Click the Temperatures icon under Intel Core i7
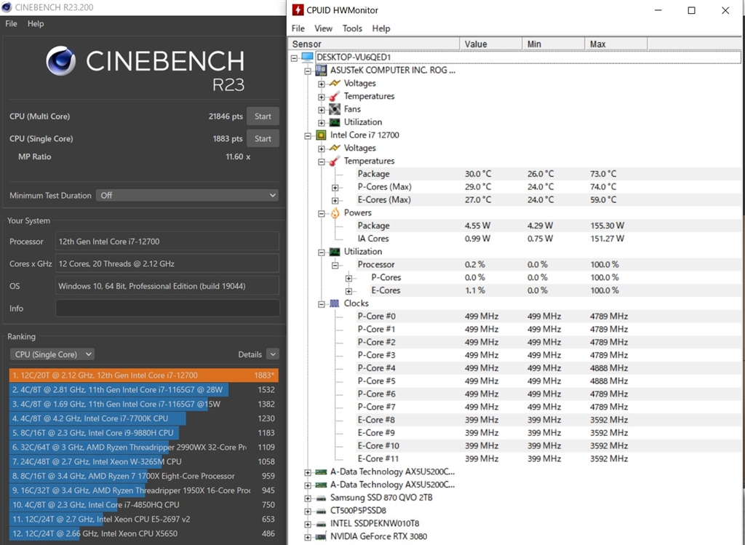The image size is (745, 545). (335, 161)
